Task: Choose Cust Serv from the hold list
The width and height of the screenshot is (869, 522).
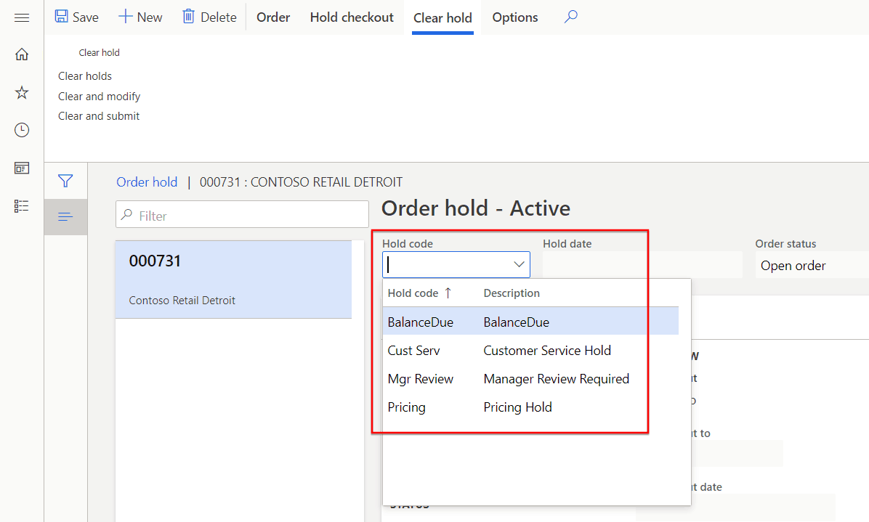Action: 413,350
